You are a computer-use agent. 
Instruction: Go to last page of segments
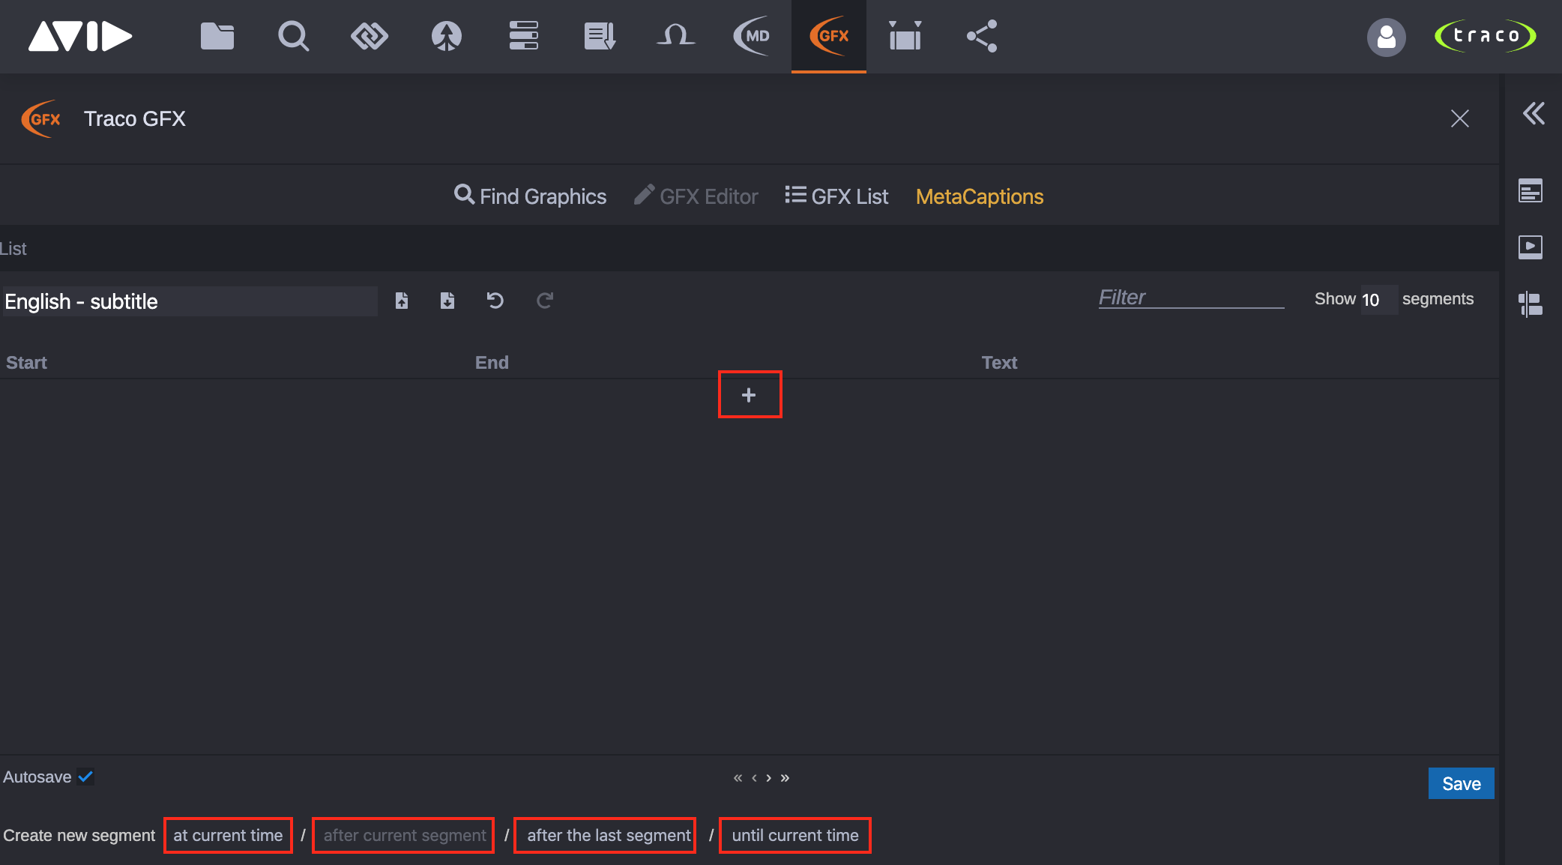coord(785,778)
